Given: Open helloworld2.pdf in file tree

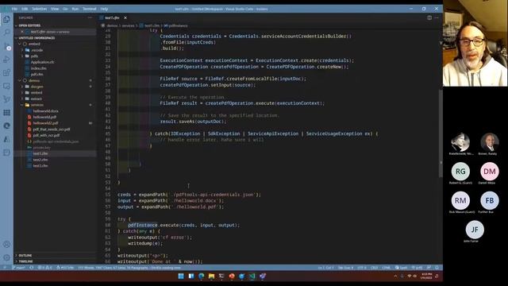Looking at the screenshot, I should (46, 123).
